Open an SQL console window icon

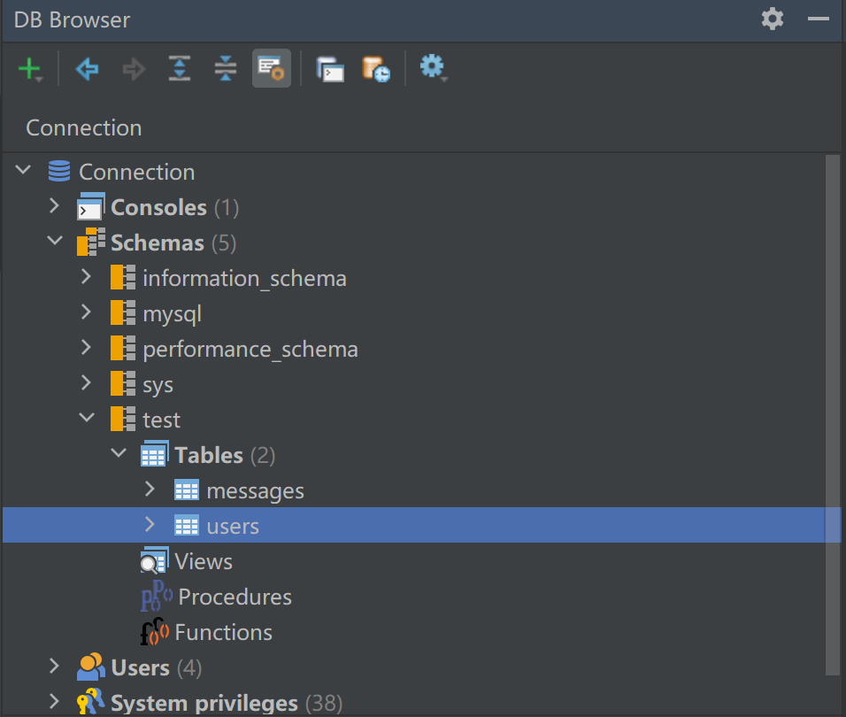pyautogui.click(x=330, y=68)
